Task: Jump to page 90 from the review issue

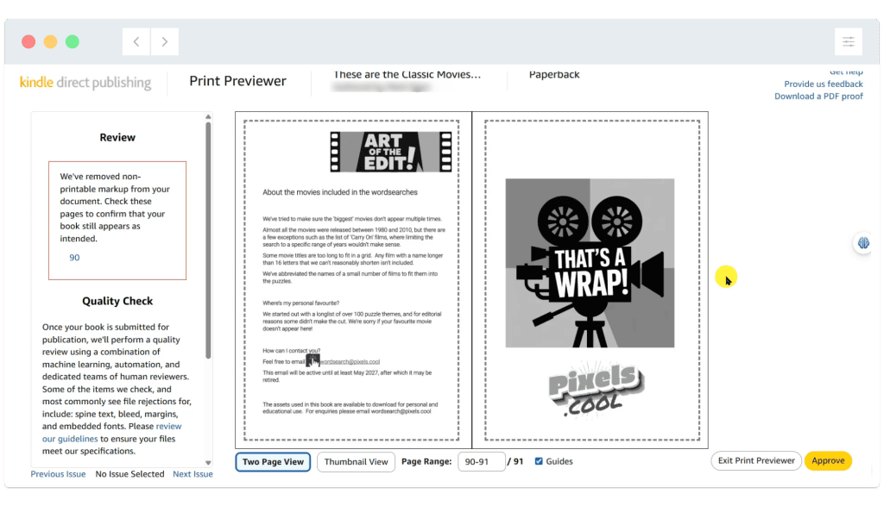Action: point(74,257)
